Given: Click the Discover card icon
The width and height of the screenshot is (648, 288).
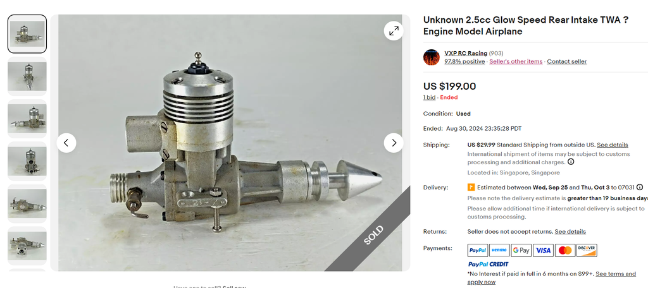Looking at the screenshot, I should (x=587, y=251).
